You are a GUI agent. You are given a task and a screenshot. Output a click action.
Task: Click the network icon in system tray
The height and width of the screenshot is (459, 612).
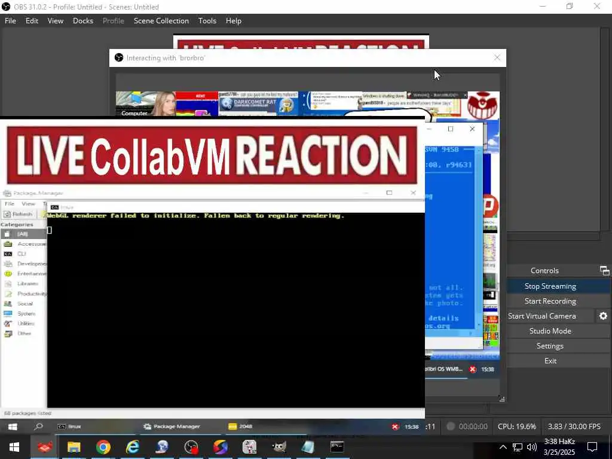tap(518, 447)
